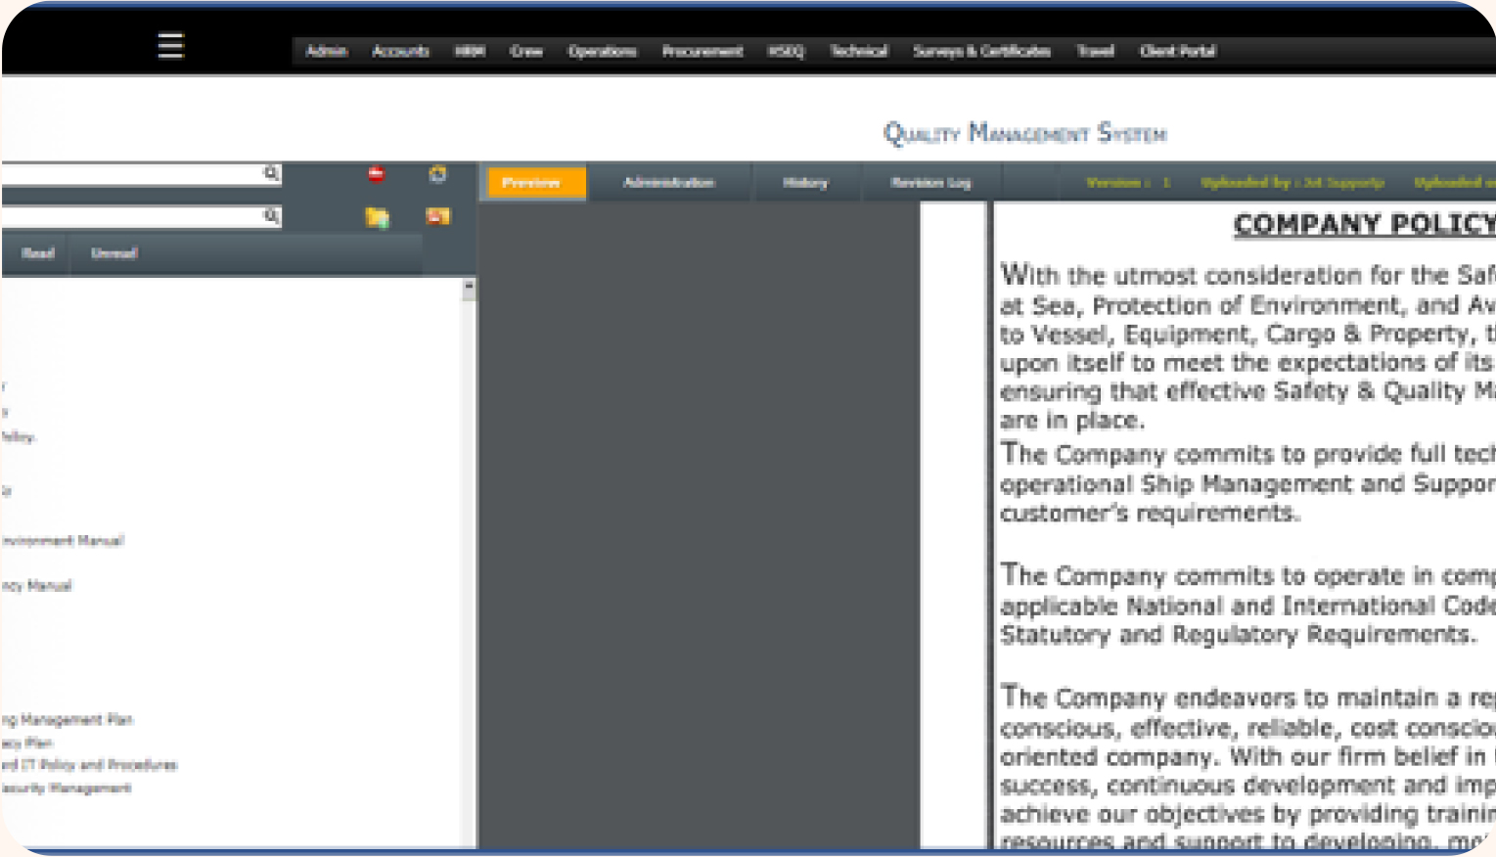Switch to the History tab
The image size is (1496, 857).
[x=805, y=183]
